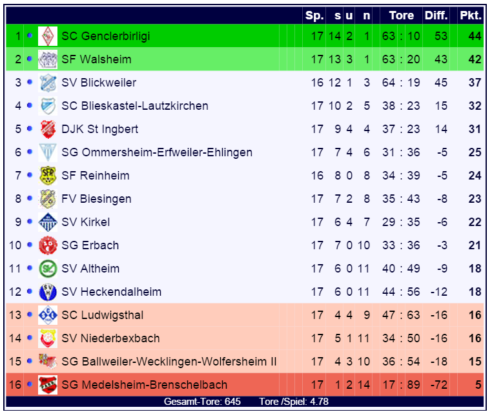Click the SV Blickweiler team crest
492x412 pixels.
(48, 83)
